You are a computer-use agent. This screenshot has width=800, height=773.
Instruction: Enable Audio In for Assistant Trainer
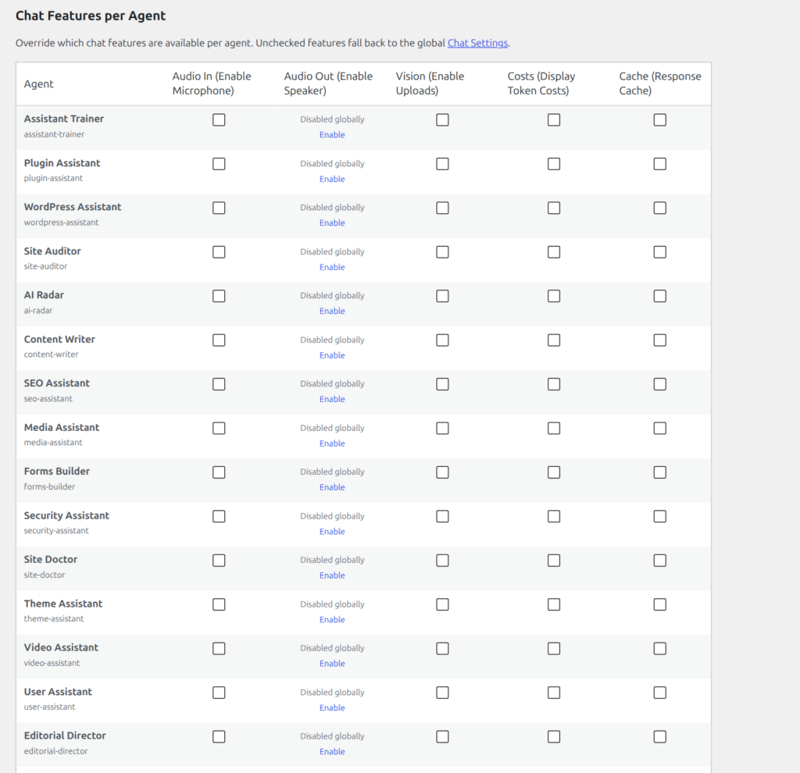(x=219, y=119)
